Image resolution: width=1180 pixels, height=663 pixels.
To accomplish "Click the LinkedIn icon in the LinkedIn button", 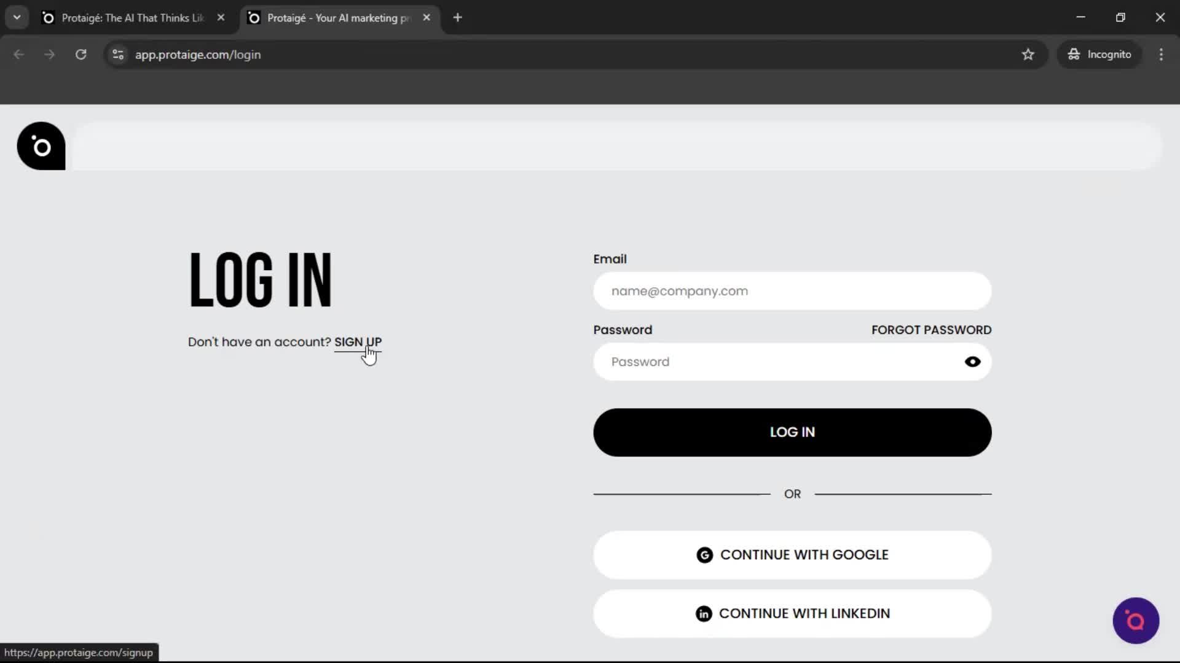I will (703, 613).
